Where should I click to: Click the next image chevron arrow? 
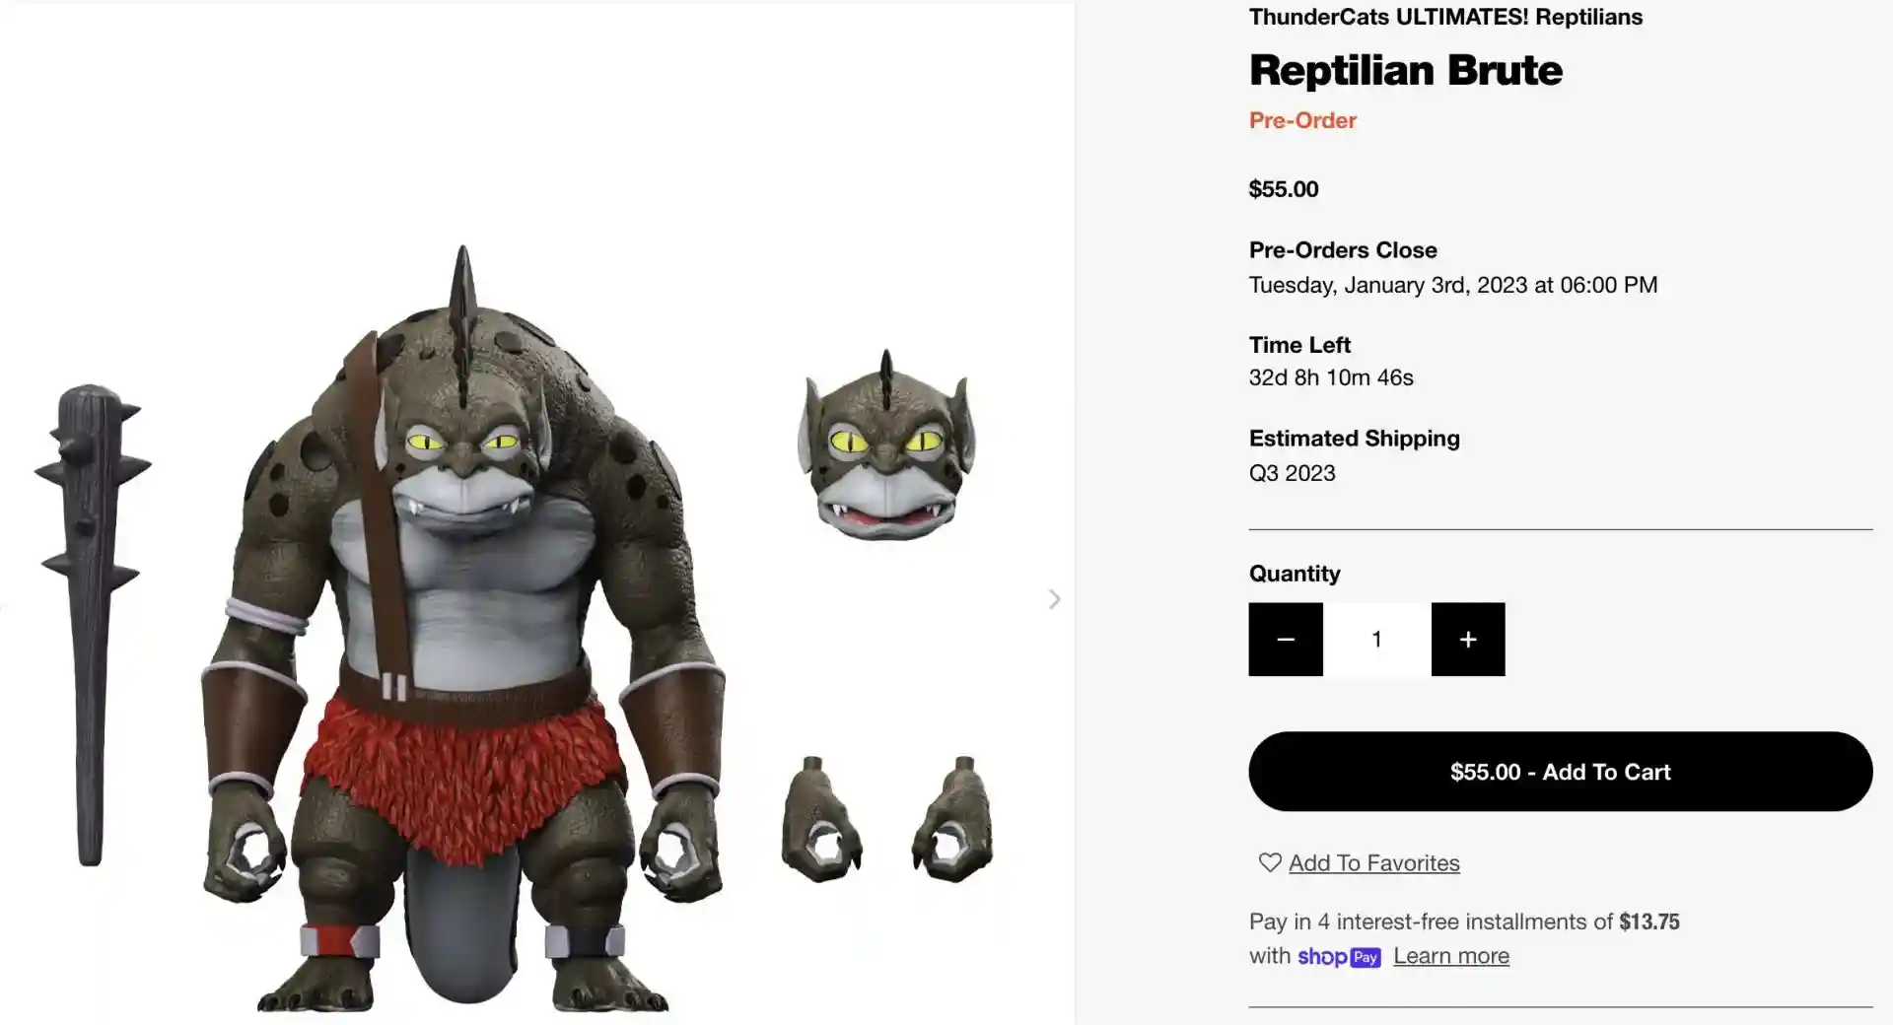point(1054,599)
